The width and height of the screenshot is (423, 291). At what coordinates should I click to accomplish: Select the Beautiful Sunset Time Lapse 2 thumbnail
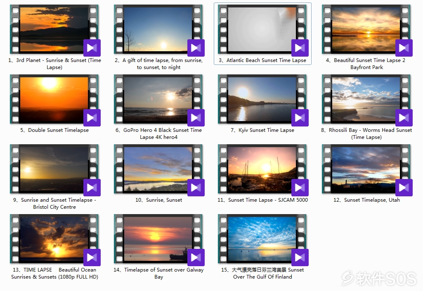click(366, 29)
